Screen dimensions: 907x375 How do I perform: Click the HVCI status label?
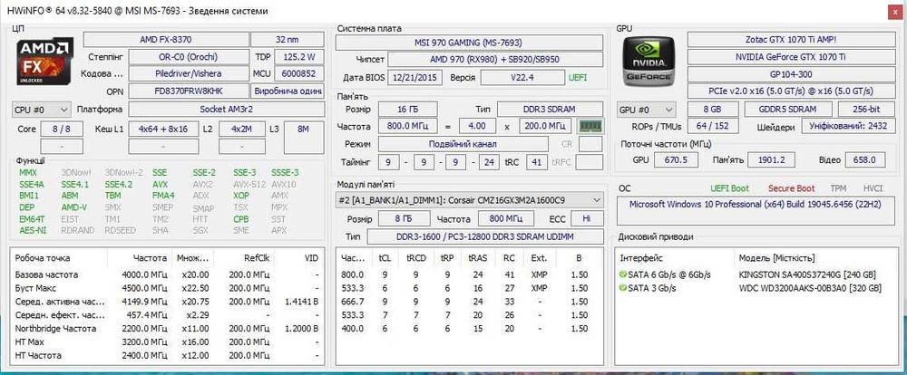[x=873, y=188]
